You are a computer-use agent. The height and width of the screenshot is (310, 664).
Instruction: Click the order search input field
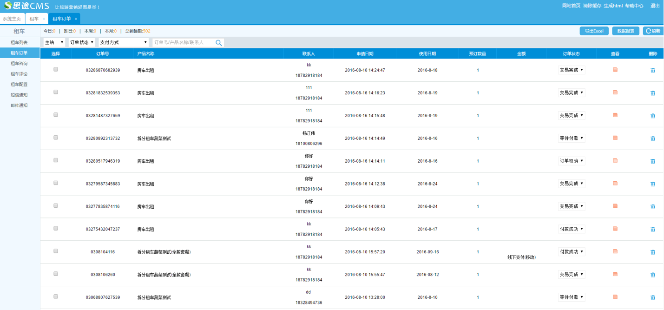point(184,43)
